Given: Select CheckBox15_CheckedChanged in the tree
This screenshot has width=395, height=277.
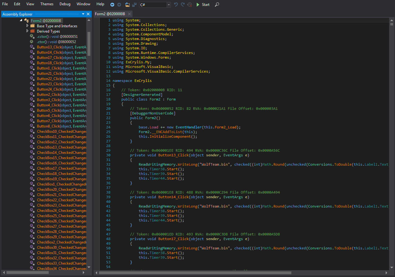Looking at the screenshot, I should pyautogui.click(x=61, y=158).
